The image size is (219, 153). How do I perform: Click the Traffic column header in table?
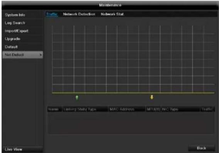[x=207, y=109]
